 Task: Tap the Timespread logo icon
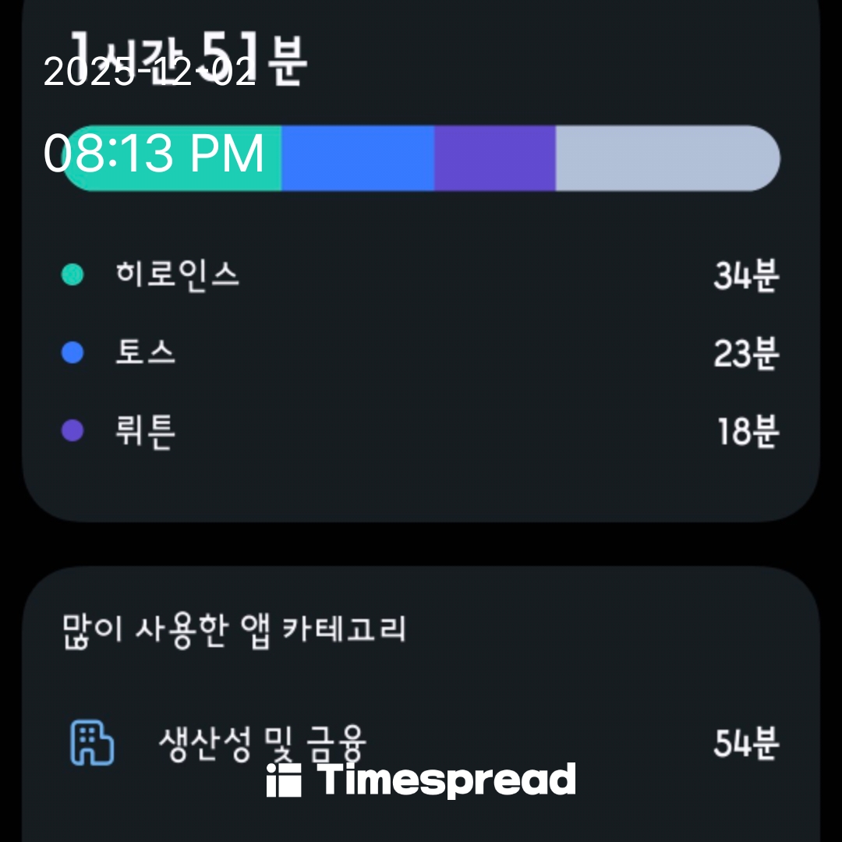(284, 780)
